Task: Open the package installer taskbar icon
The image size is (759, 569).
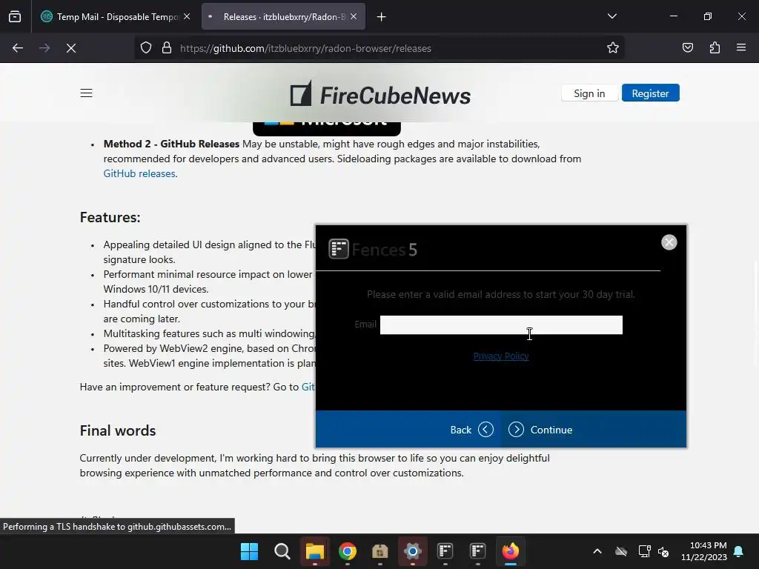Action: pos(380,551)
